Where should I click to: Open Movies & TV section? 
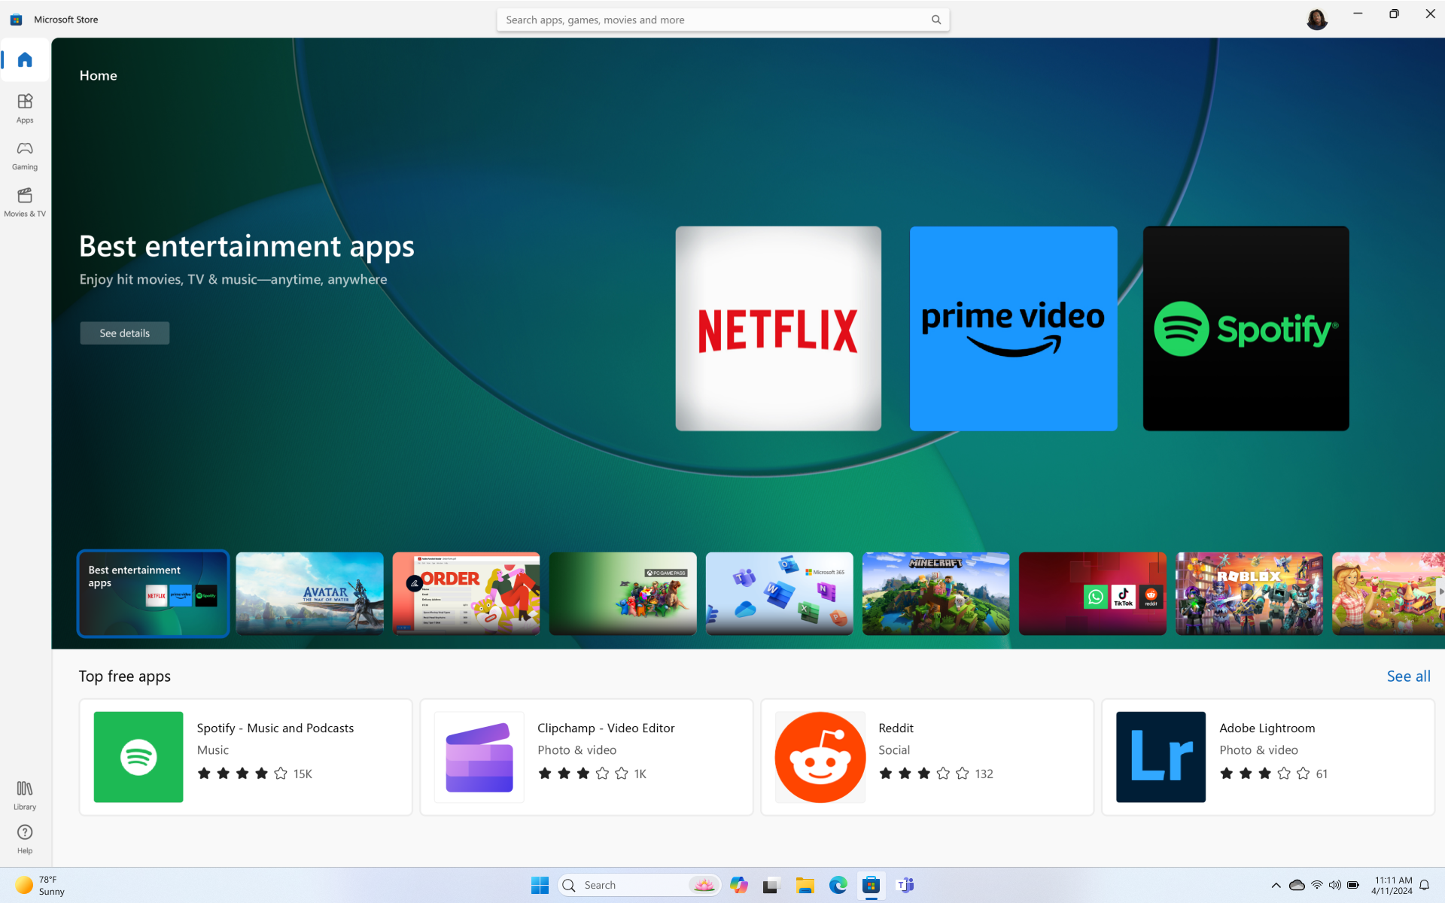pos(25,202)
